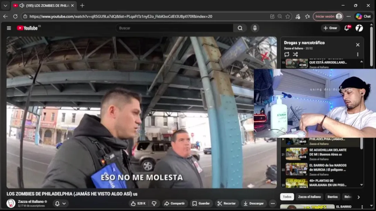Screen dimensions: 376x211
Task: Close the LOS ZOMBIES DE PHILA tab
Action: 72,6
